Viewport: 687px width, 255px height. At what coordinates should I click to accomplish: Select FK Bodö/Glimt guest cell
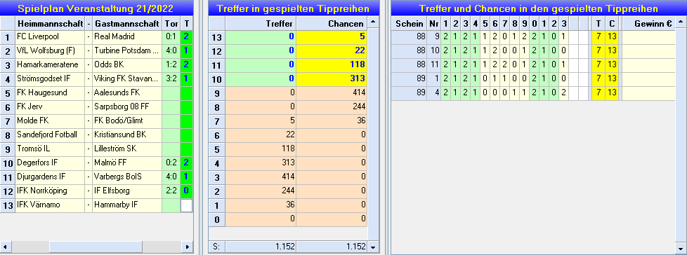(x=127, y=121)
